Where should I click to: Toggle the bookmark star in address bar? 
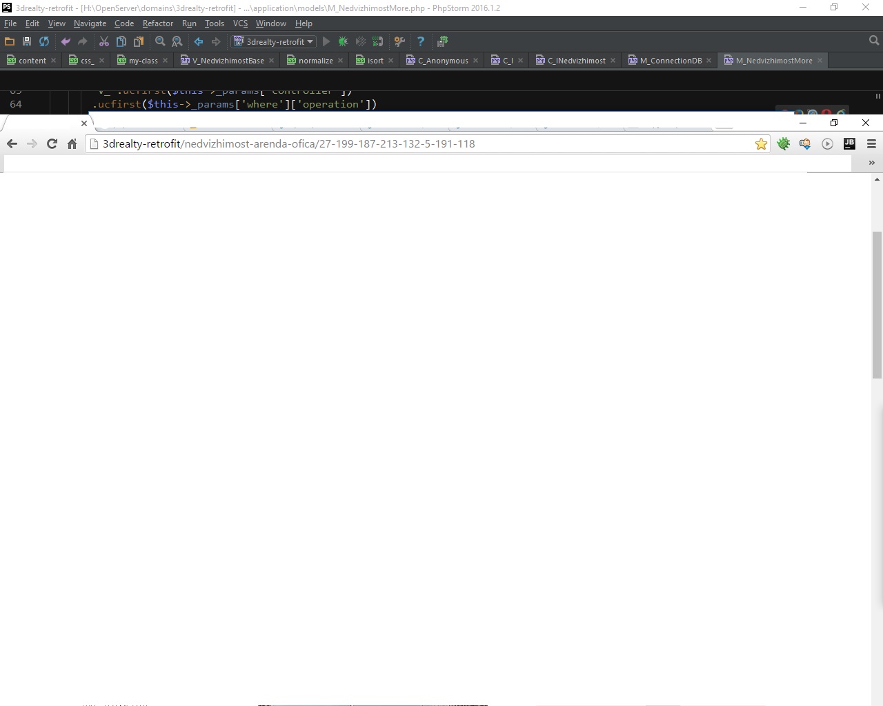point(761,143)
